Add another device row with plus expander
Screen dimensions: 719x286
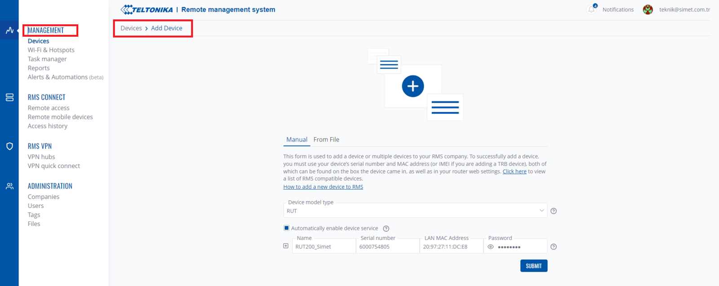point(286,246)
